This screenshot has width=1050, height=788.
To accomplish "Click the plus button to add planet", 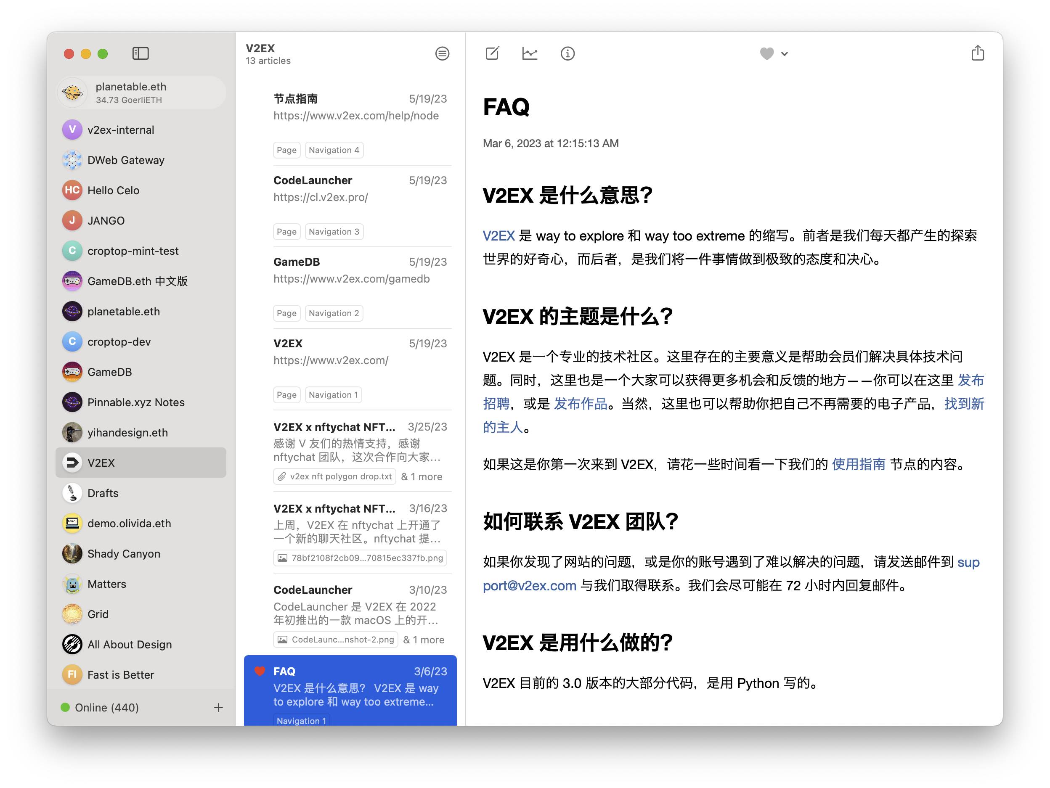I will (x=218, y=707).
